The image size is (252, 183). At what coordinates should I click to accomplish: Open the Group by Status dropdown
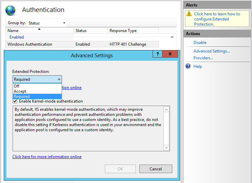point(47,23)
